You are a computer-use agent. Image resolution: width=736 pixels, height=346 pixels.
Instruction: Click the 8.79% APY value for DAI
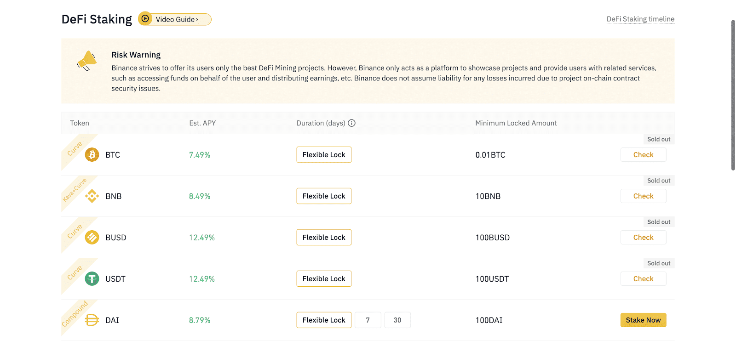click(200, 320)
